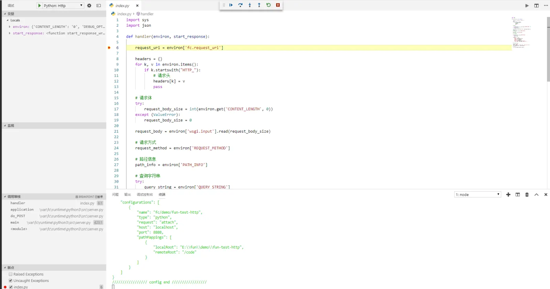This screenshot has height=289, width=550.
Task: Collapse the 监视 section
Action: click(x=54, y=126)
